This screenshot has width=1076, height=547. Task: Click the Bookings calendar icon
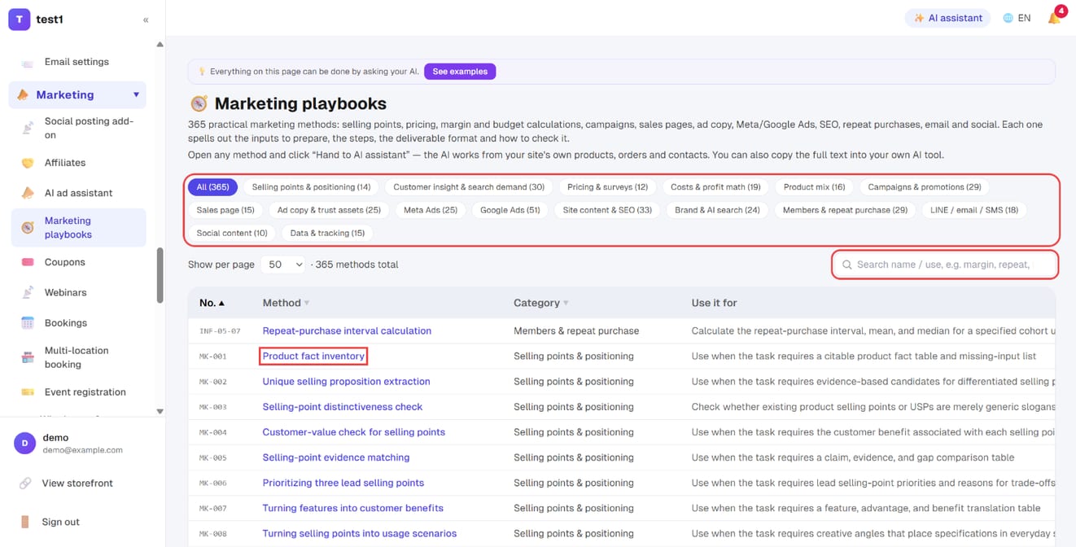(28, 323)
